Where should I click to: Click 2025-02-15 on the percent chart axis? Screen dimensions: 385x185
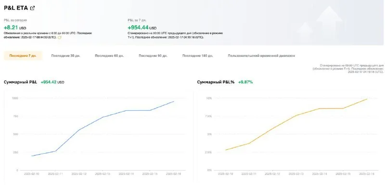[x=343, y=174]
